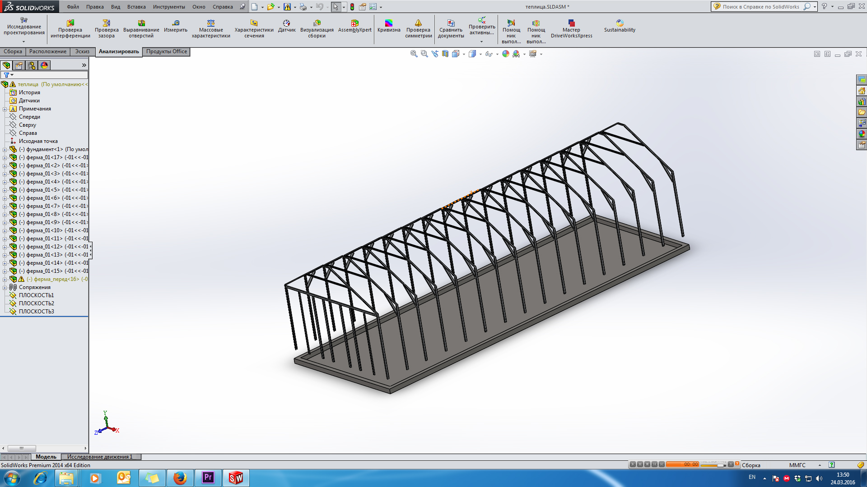Image resolution: width=867 pixels, height=487 pixels.
Task: Click Zoom to Fit icon in view toolbar
Action: click(414, 54)
